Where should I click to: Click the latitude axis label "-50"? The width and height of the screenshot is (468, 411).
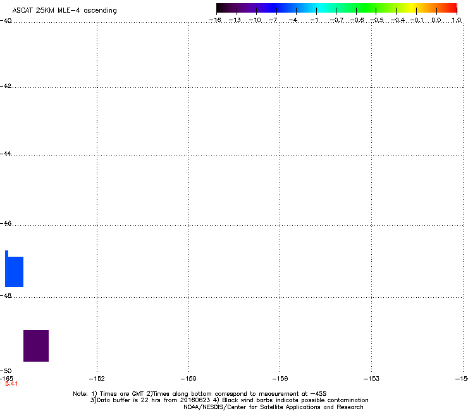pyautogui.click(x=6, y=371)
